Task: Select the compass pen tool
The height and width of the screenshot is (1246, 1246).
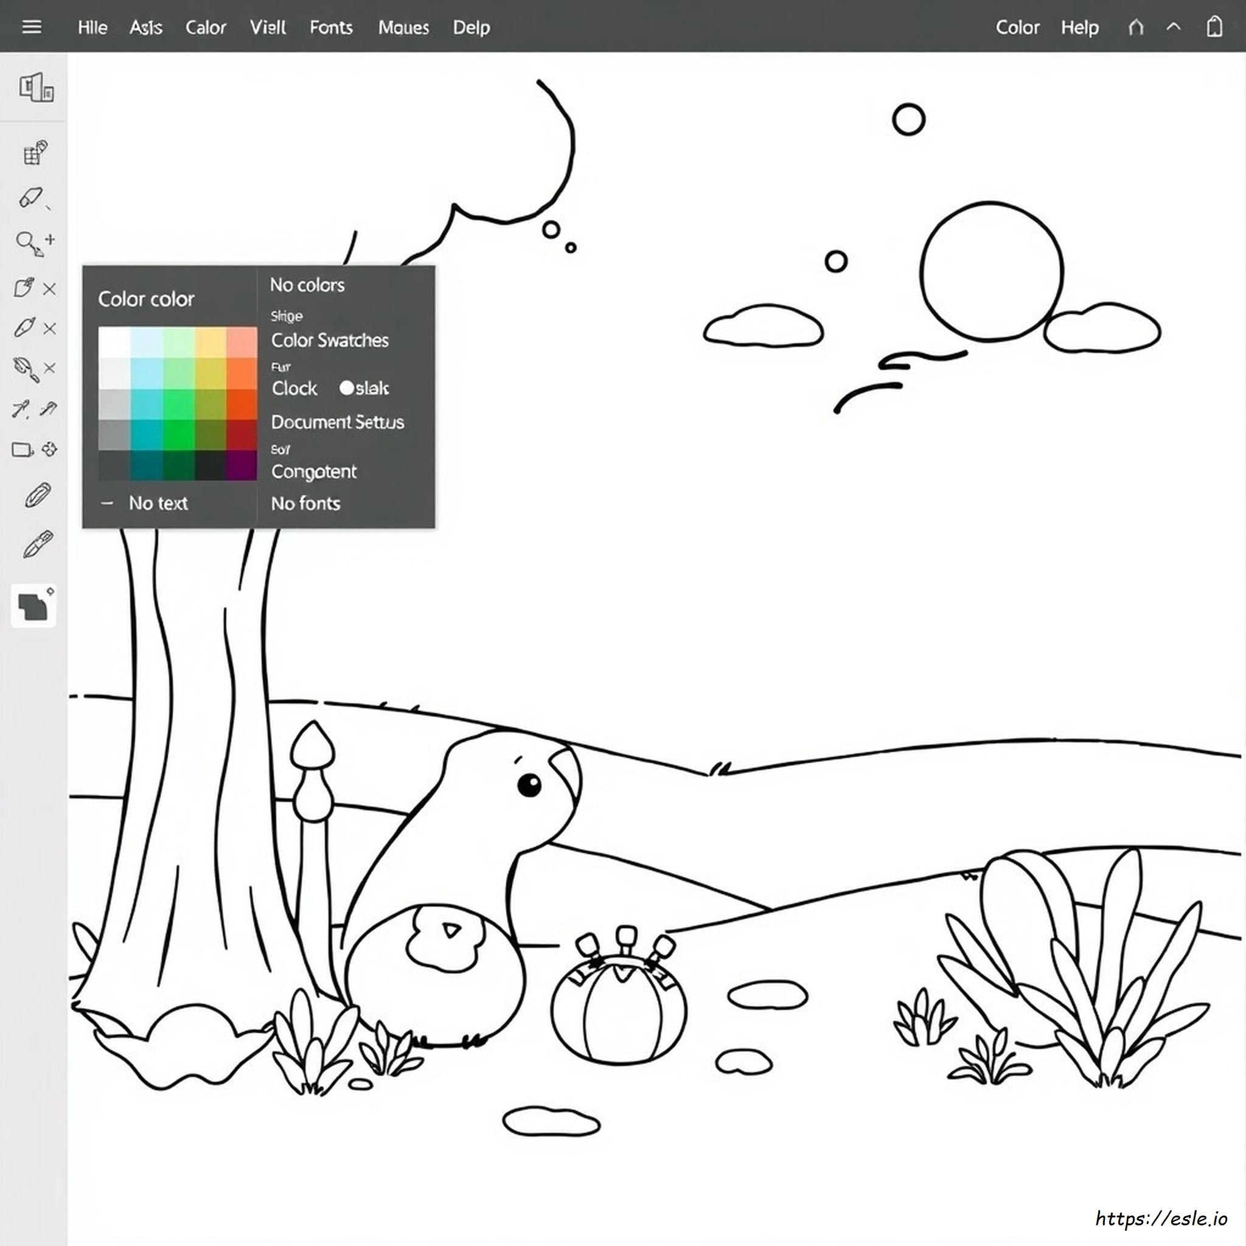Action: click(21, 409)
